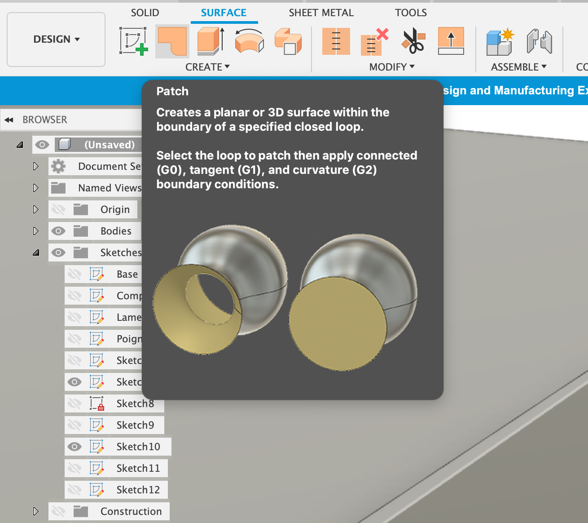Select the Extend surface tool

(x=451, y=41)
